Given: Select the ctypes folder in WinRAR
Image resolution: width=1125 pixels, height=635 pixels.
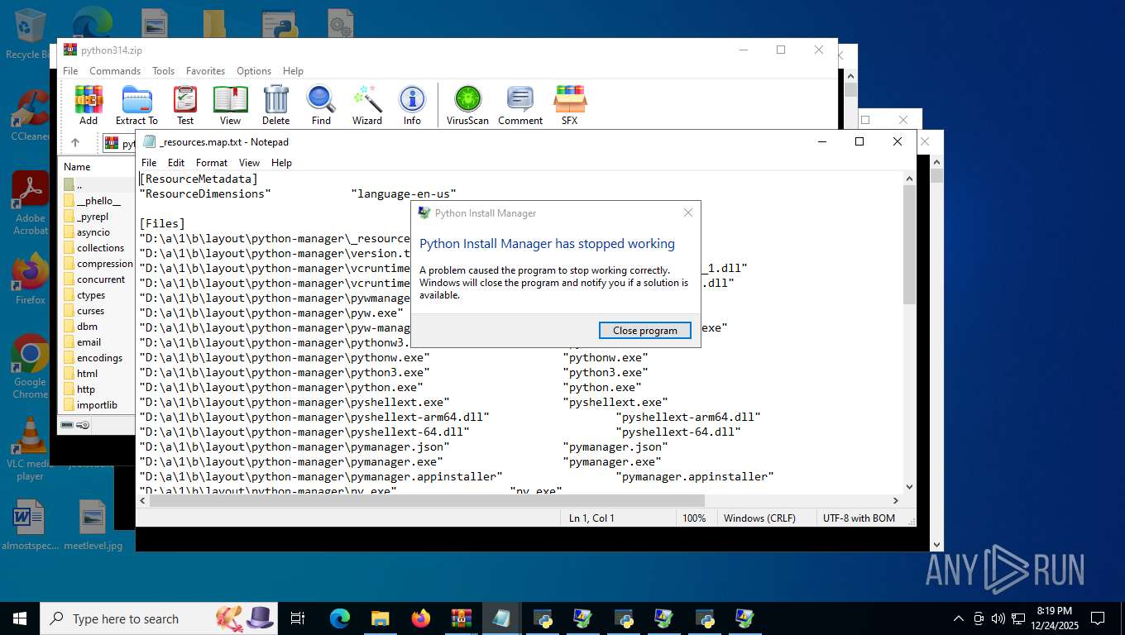Looking at the screenshot, I should pyautogui.click(x=91, y=295).
